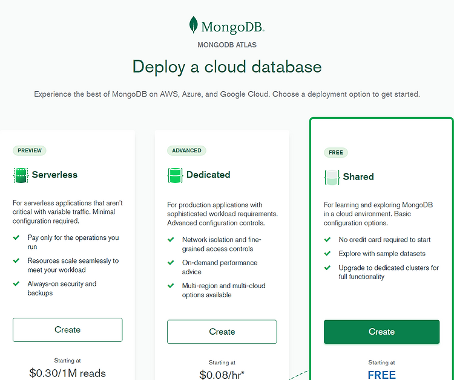Click 'Resources scale seamlessly to meet your workload'
Screen dimensions: 454x380
click(73, 265)
